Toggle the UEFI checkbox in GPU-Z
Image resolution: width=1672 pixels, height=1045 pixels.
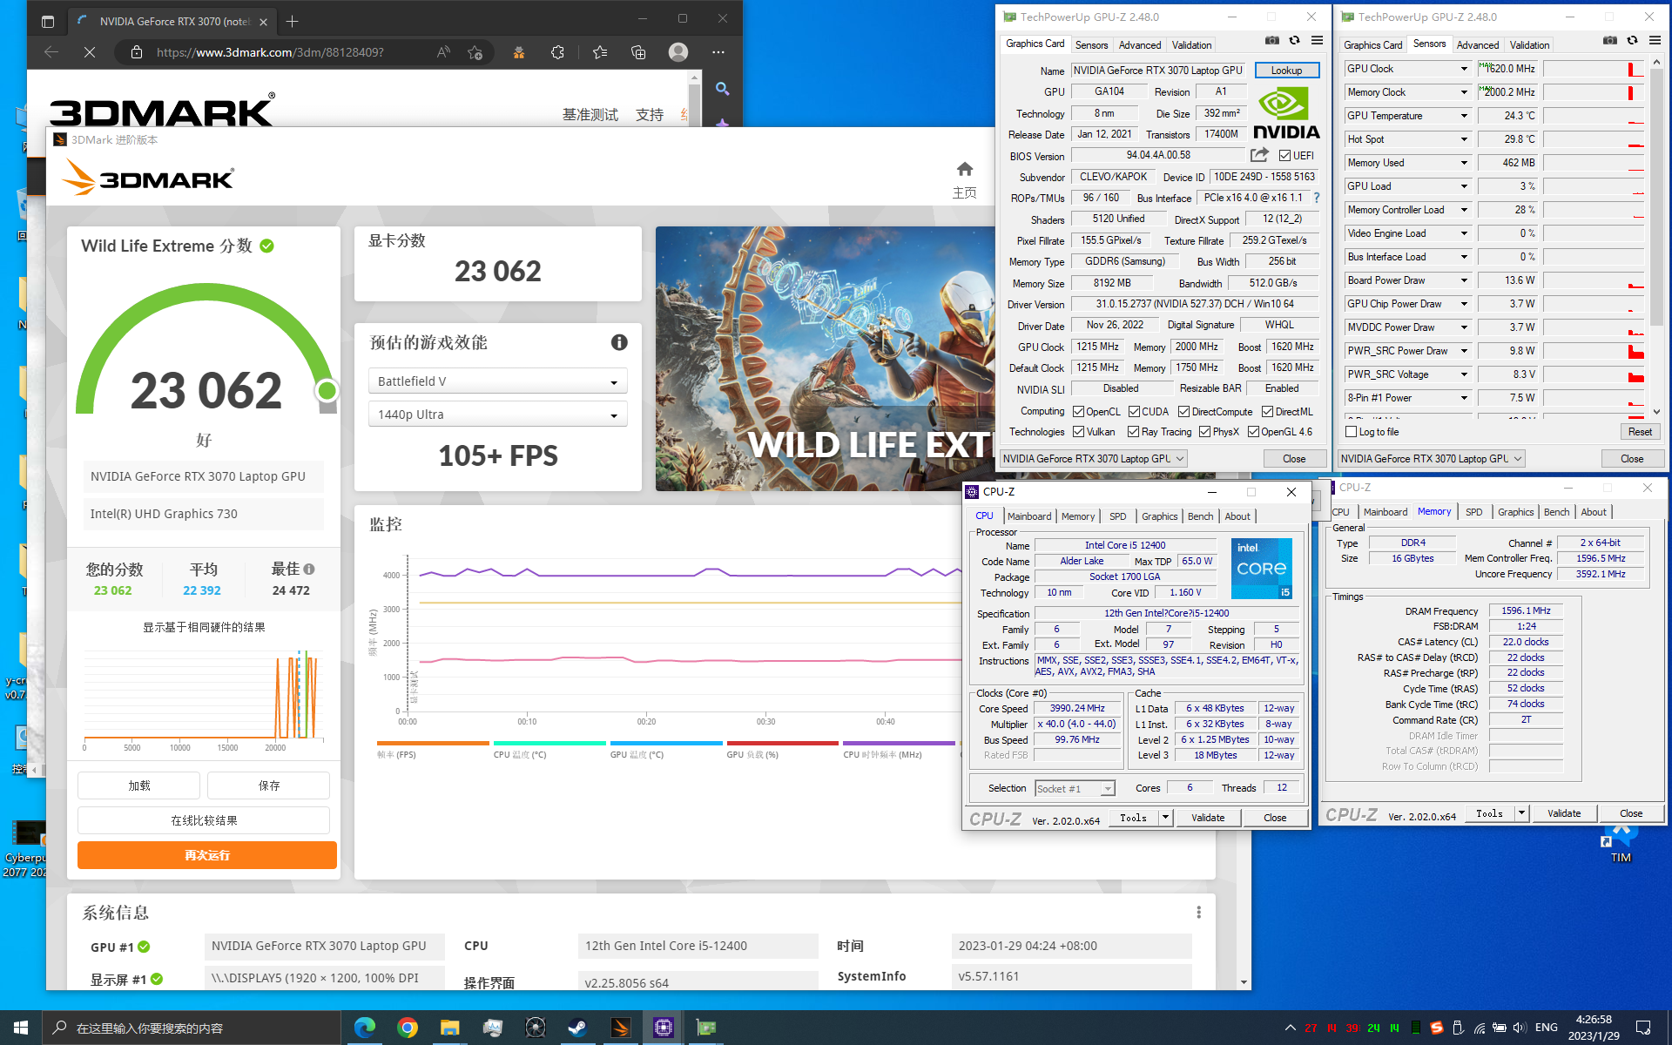[1284, 156]
